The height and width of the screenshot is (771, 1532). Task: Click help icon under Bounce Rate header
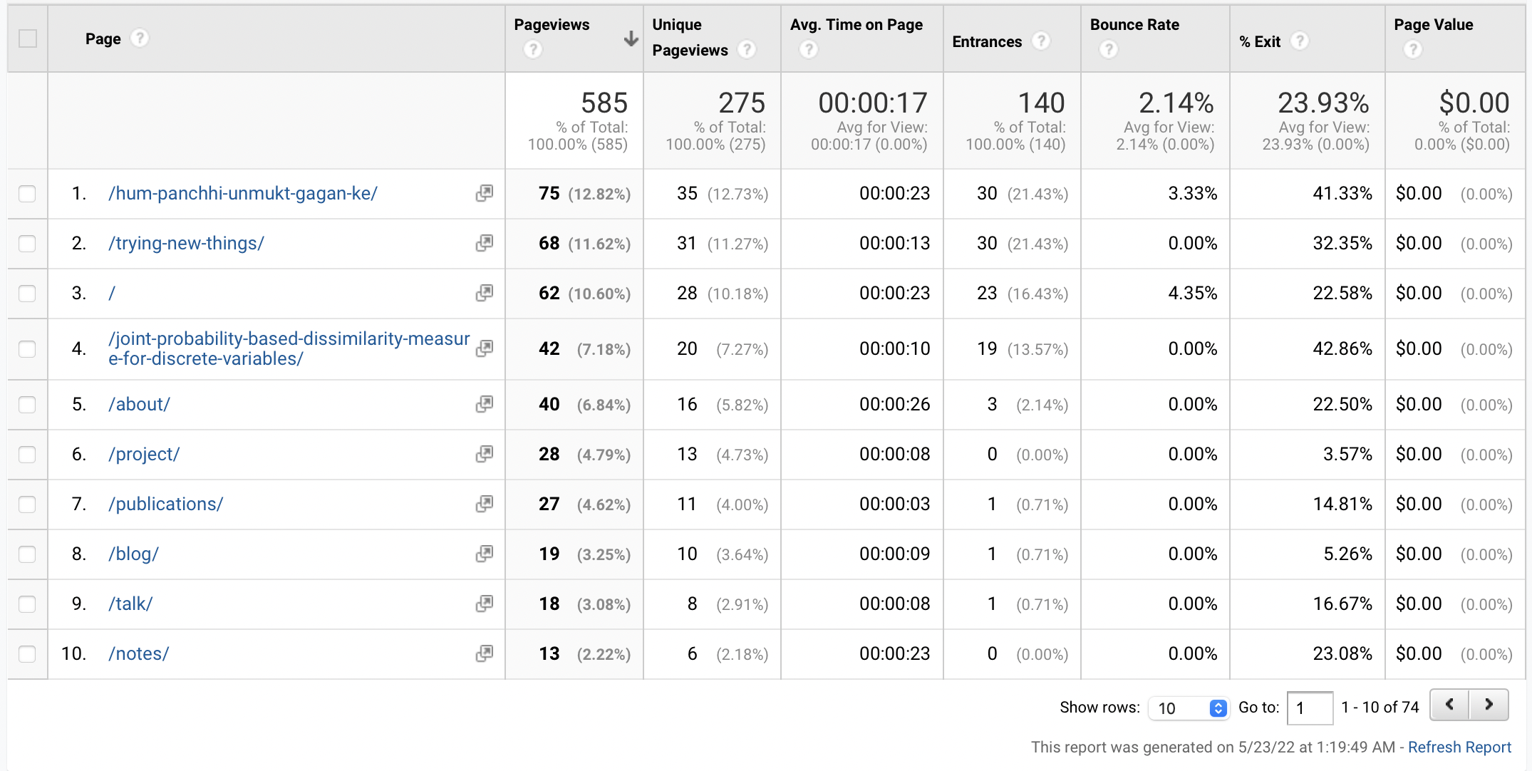click(x=1108, y=50)
